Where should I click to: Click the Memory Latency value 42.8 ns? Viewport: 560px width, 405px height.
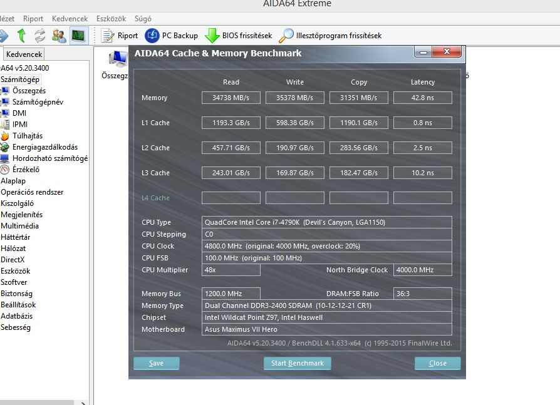[x=422, y=98]
